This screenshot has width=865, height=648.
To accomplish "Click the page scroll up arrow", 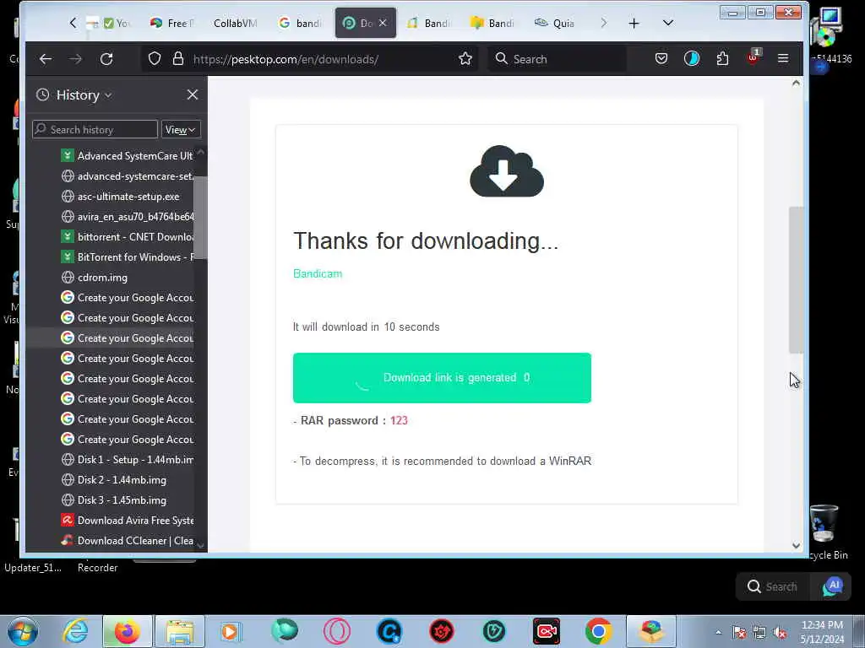I will (x=796, y=84).
